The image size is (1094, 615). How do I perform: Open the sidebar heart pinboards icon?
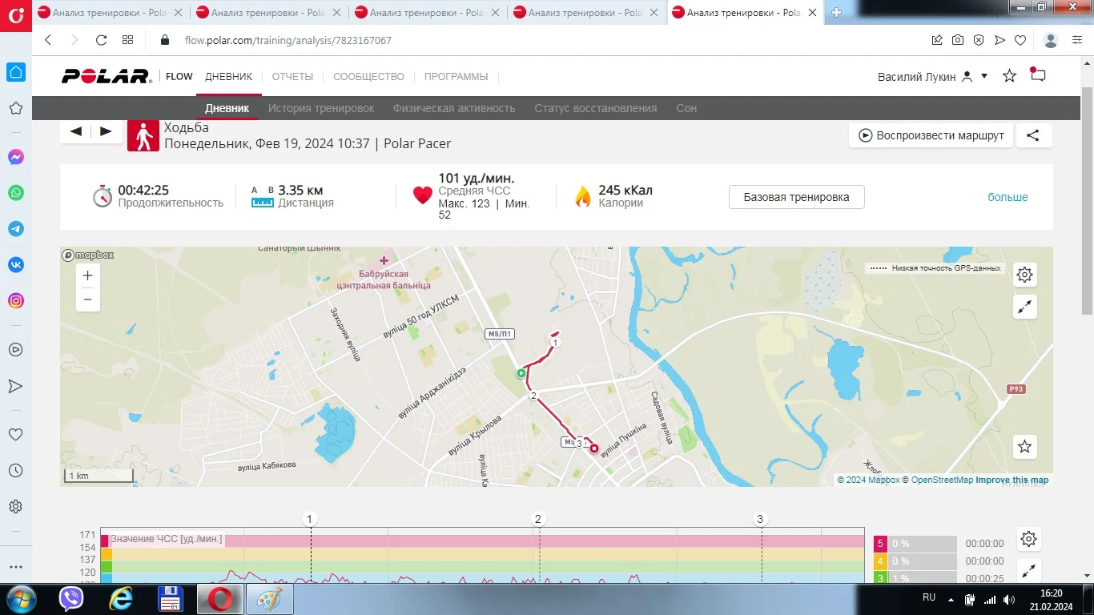click(15, 435)
